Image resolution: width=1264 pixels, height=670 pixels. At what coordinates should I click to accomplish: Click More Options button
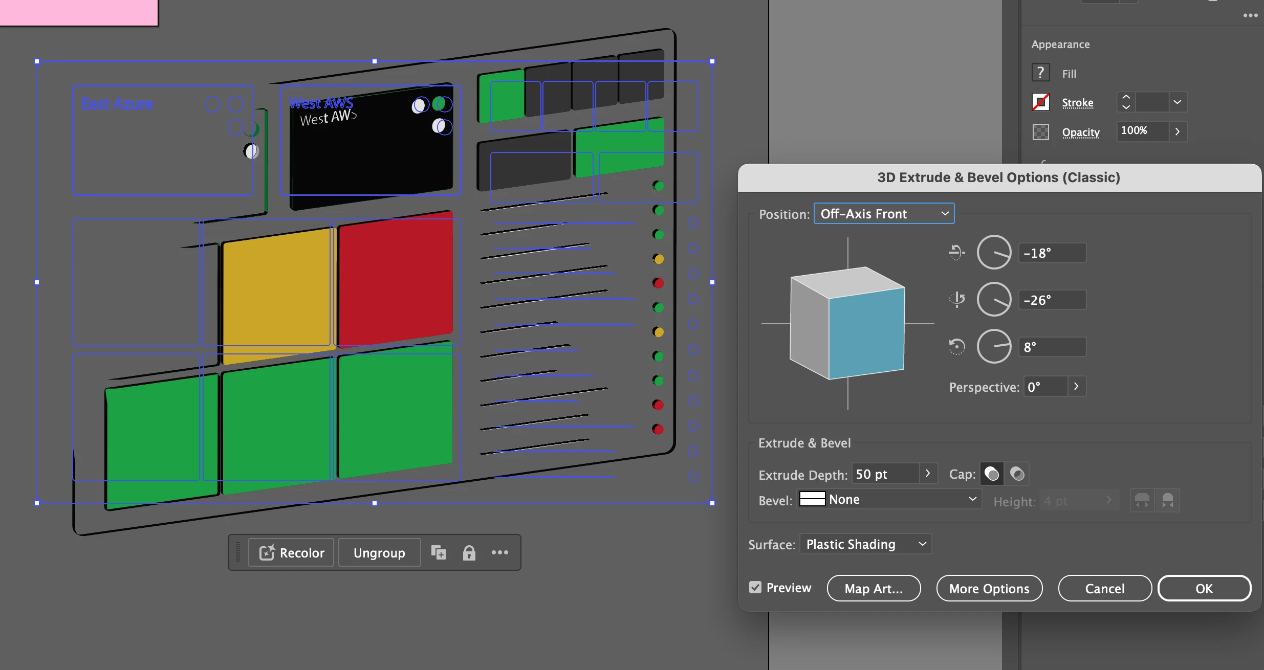pyautogui.click(x=989, y=589)
